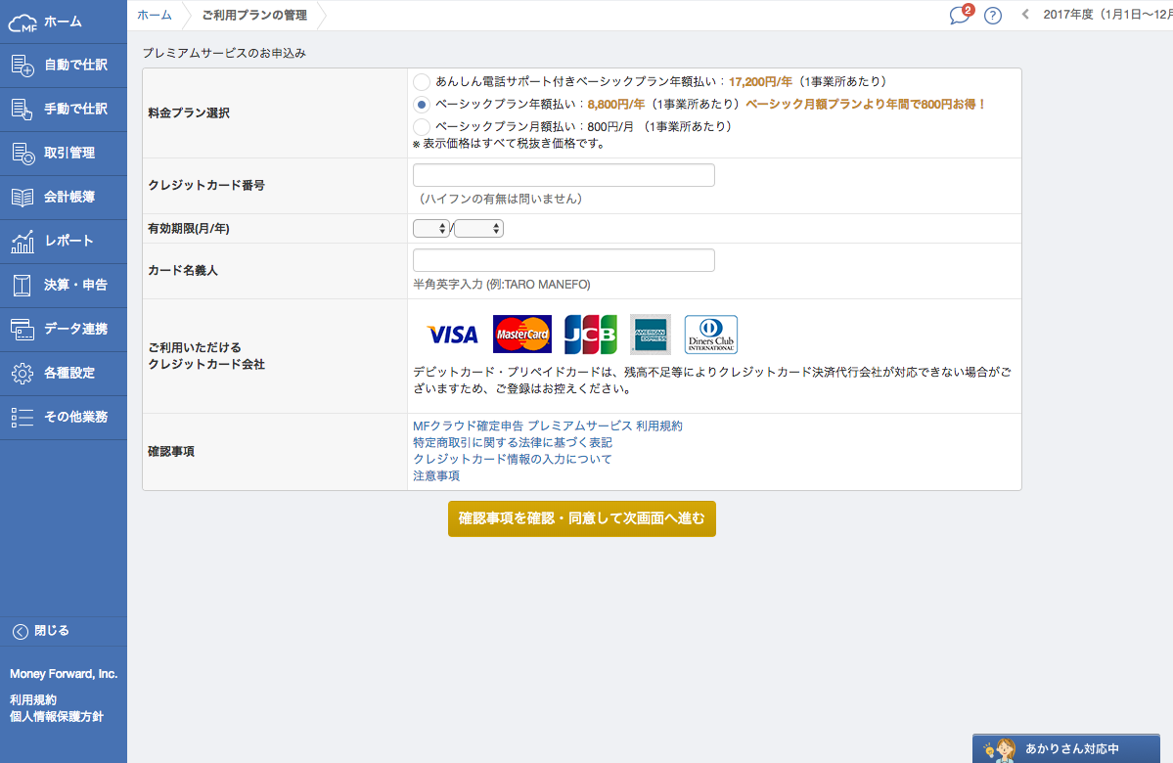
Task: Open 個人情報保護方針 link
Action: coord(57,716)
